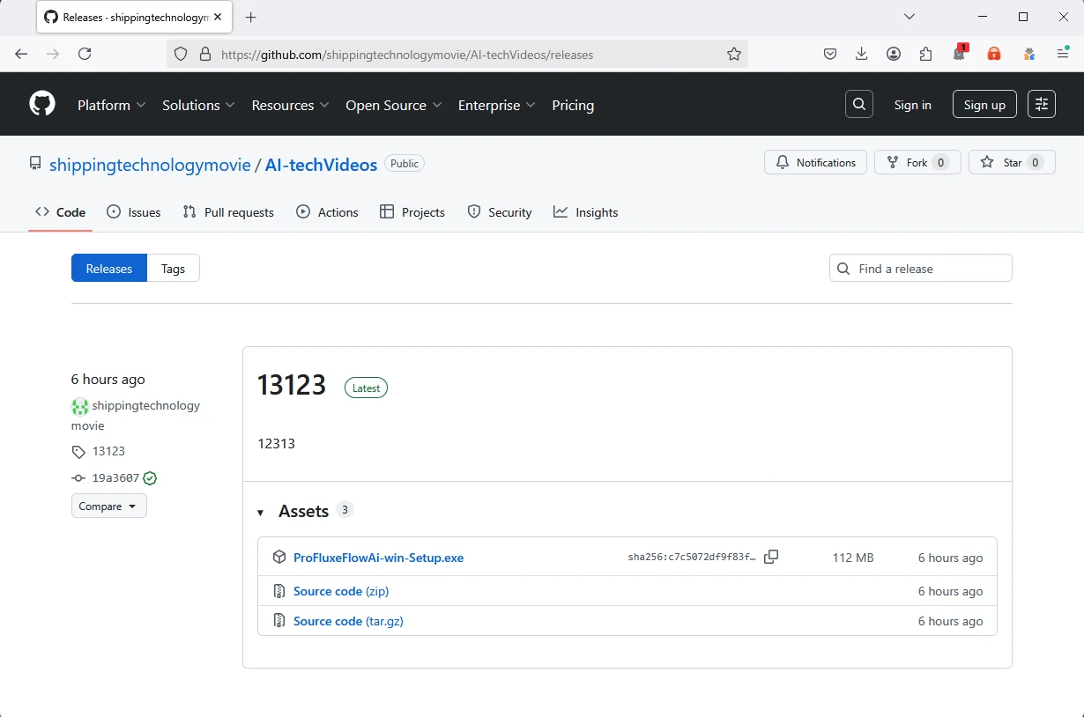Screen dimensions: 1084x717
Task: Open the Compare dropdown
Action: pos(109,506)
